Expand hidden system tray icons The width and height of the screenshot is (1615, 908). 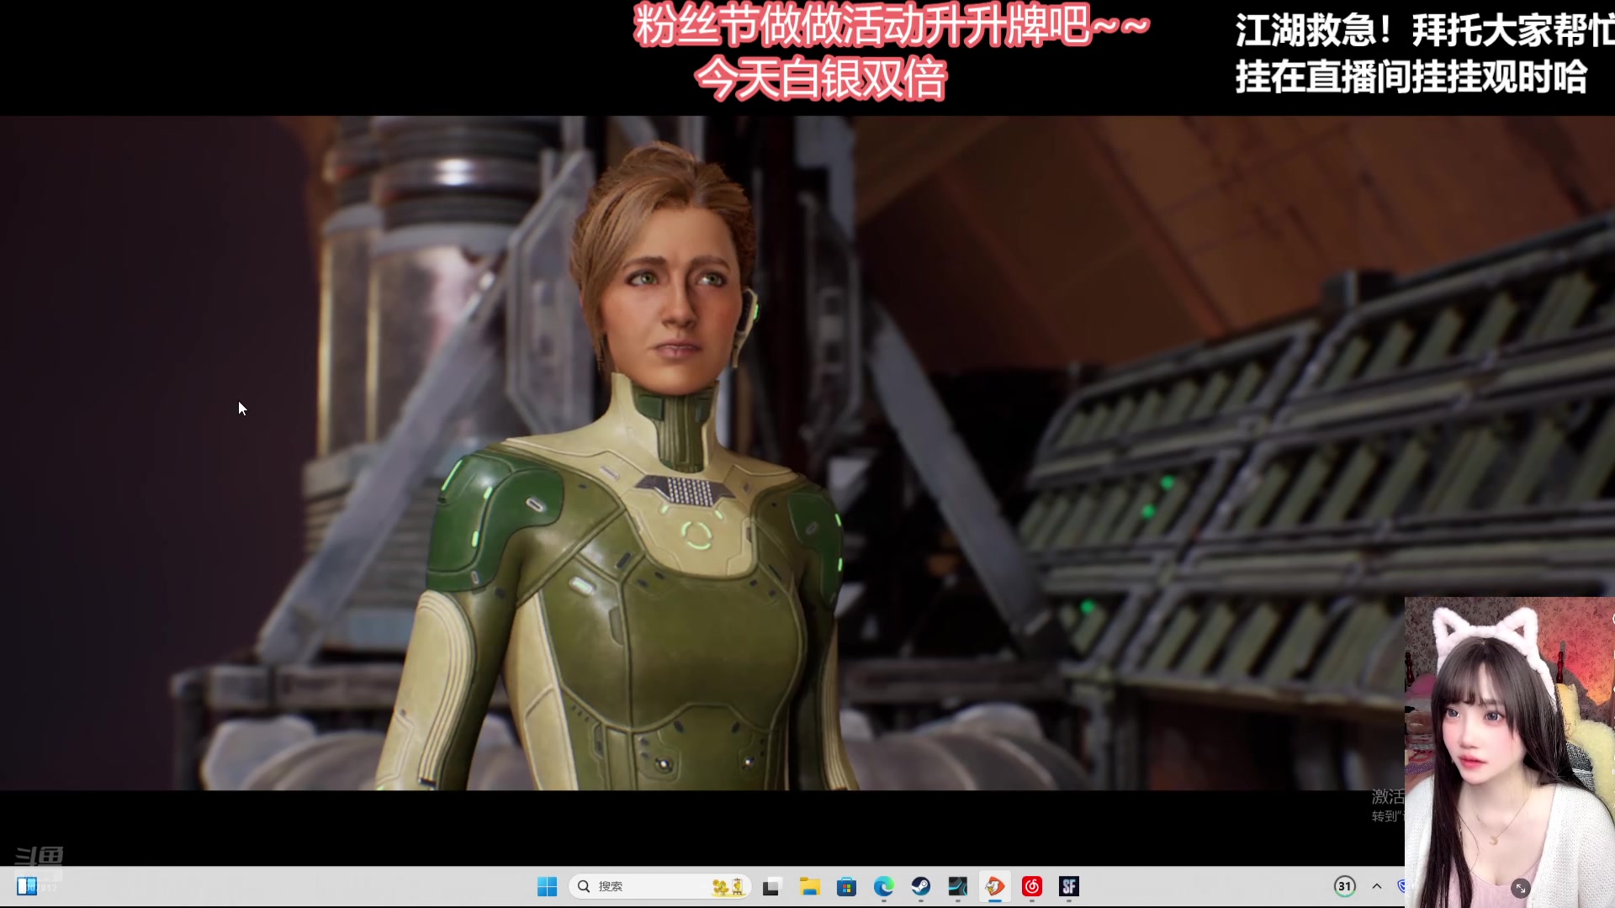1377,886
